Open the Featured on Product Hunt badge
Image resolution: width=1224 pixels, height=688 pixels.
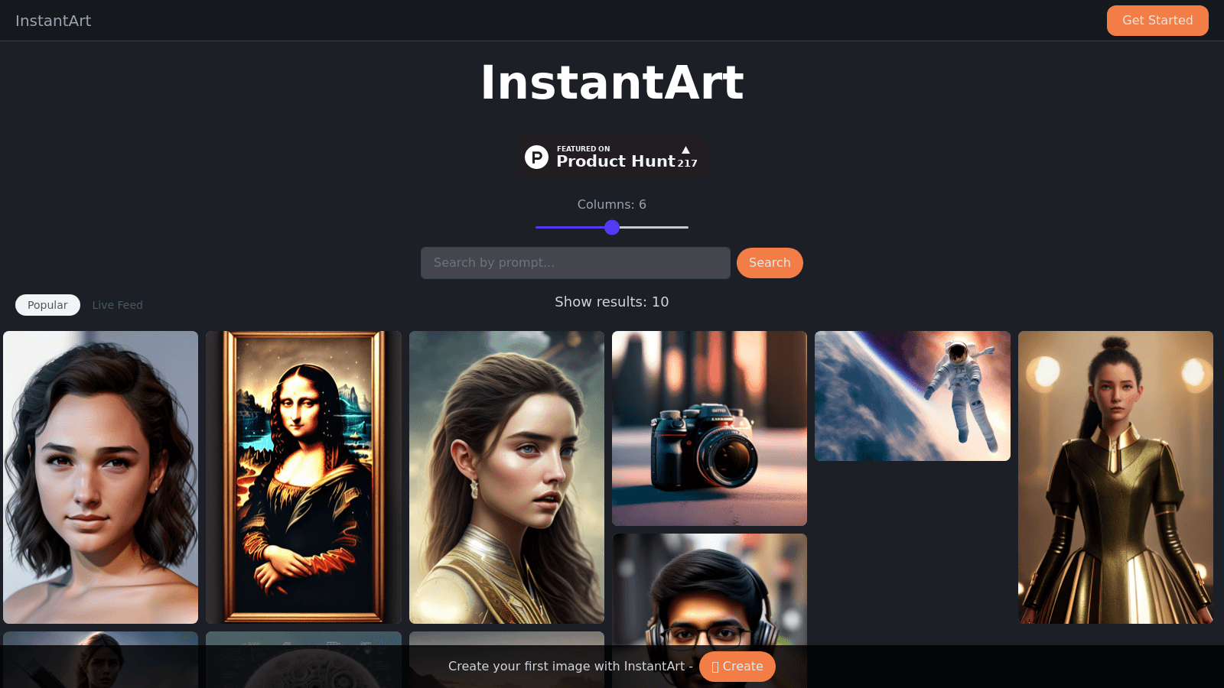tap(612, 157)
